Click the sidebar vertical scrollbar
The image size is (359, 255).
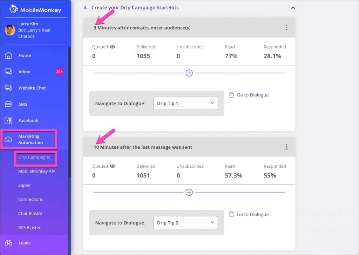(x=70, y=112)
